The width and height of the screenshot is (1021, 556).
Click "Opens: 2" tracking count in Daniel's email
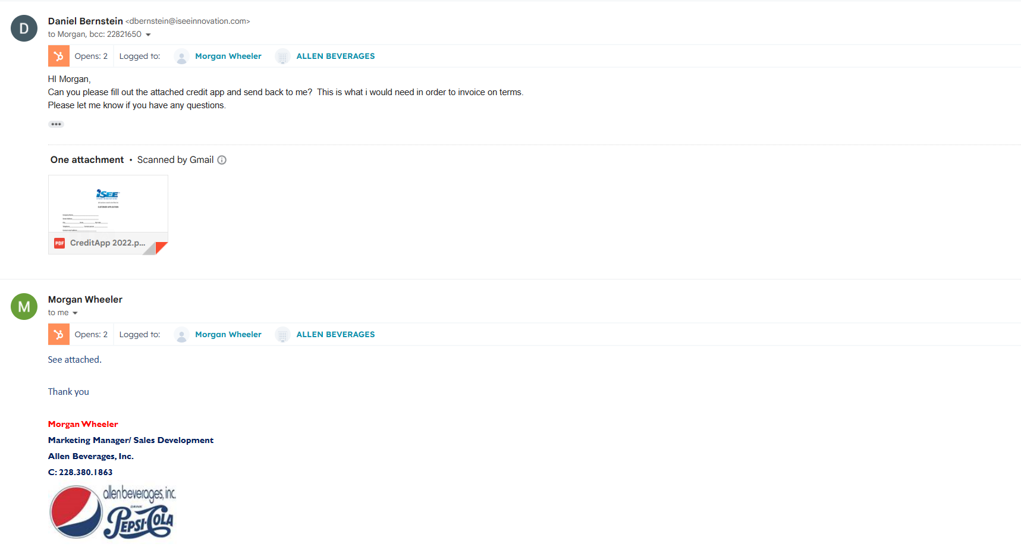91,56
